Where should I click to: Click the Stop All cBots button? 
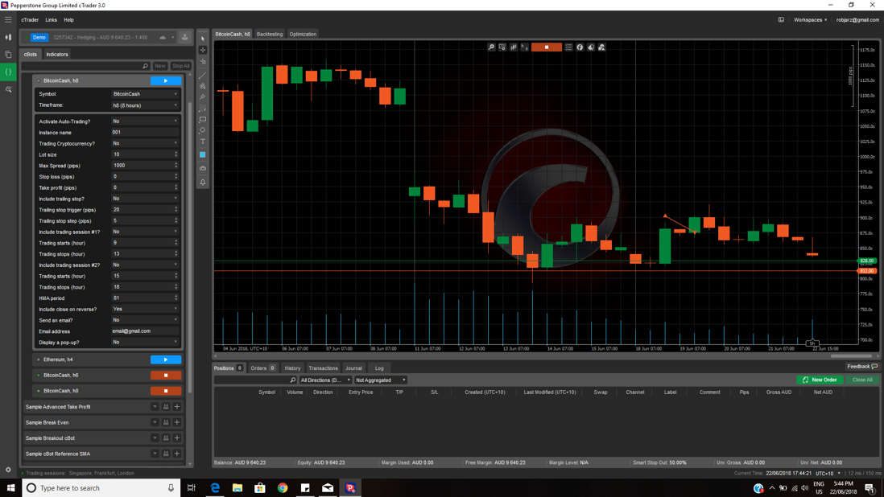click(x=180, y=66)
